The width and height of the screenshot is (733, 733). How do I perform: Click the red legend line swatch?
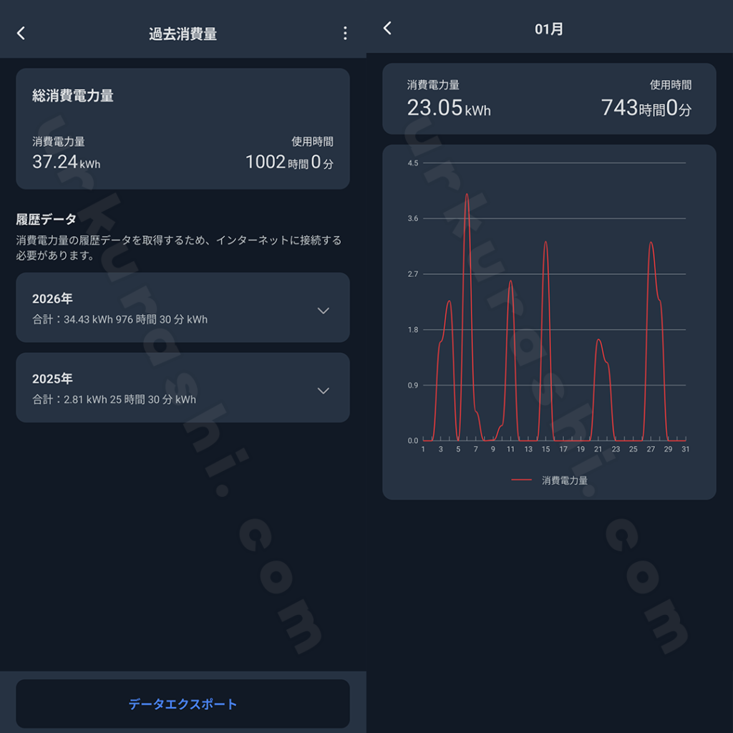click(522, 480)
